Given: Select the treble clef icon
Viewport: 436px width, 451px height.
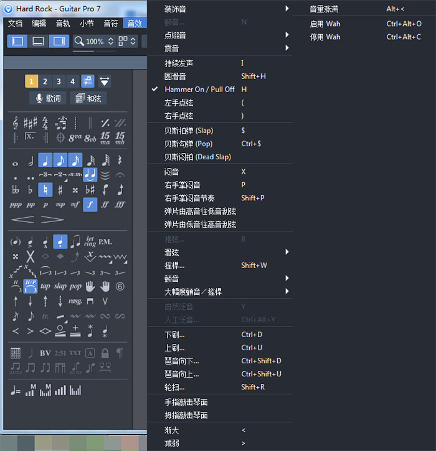Looking at the screenshot, I should point(16,123).
